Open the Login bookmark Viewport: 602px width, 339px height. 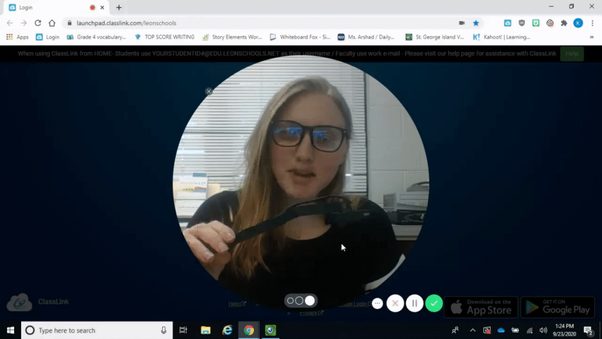(48, 37)
